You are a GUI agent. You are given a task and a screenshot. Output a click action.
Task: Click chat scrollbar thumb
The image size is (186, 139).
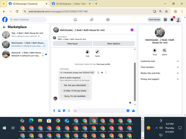(x=135, y=82)
